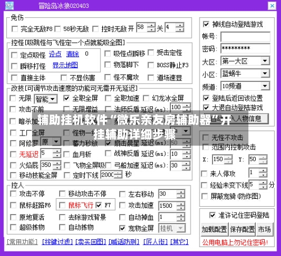281x256 pixels.
Task: Enable 完全无敌F8 checkbox
Action: 15,29
